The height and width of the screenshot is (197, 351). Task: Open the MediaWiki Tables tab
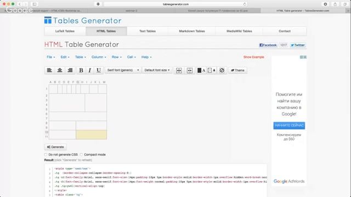click(x=239, y=31)
